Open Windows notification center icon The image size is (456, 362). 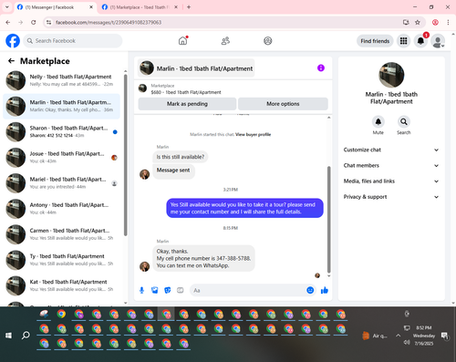click(445, 336)
